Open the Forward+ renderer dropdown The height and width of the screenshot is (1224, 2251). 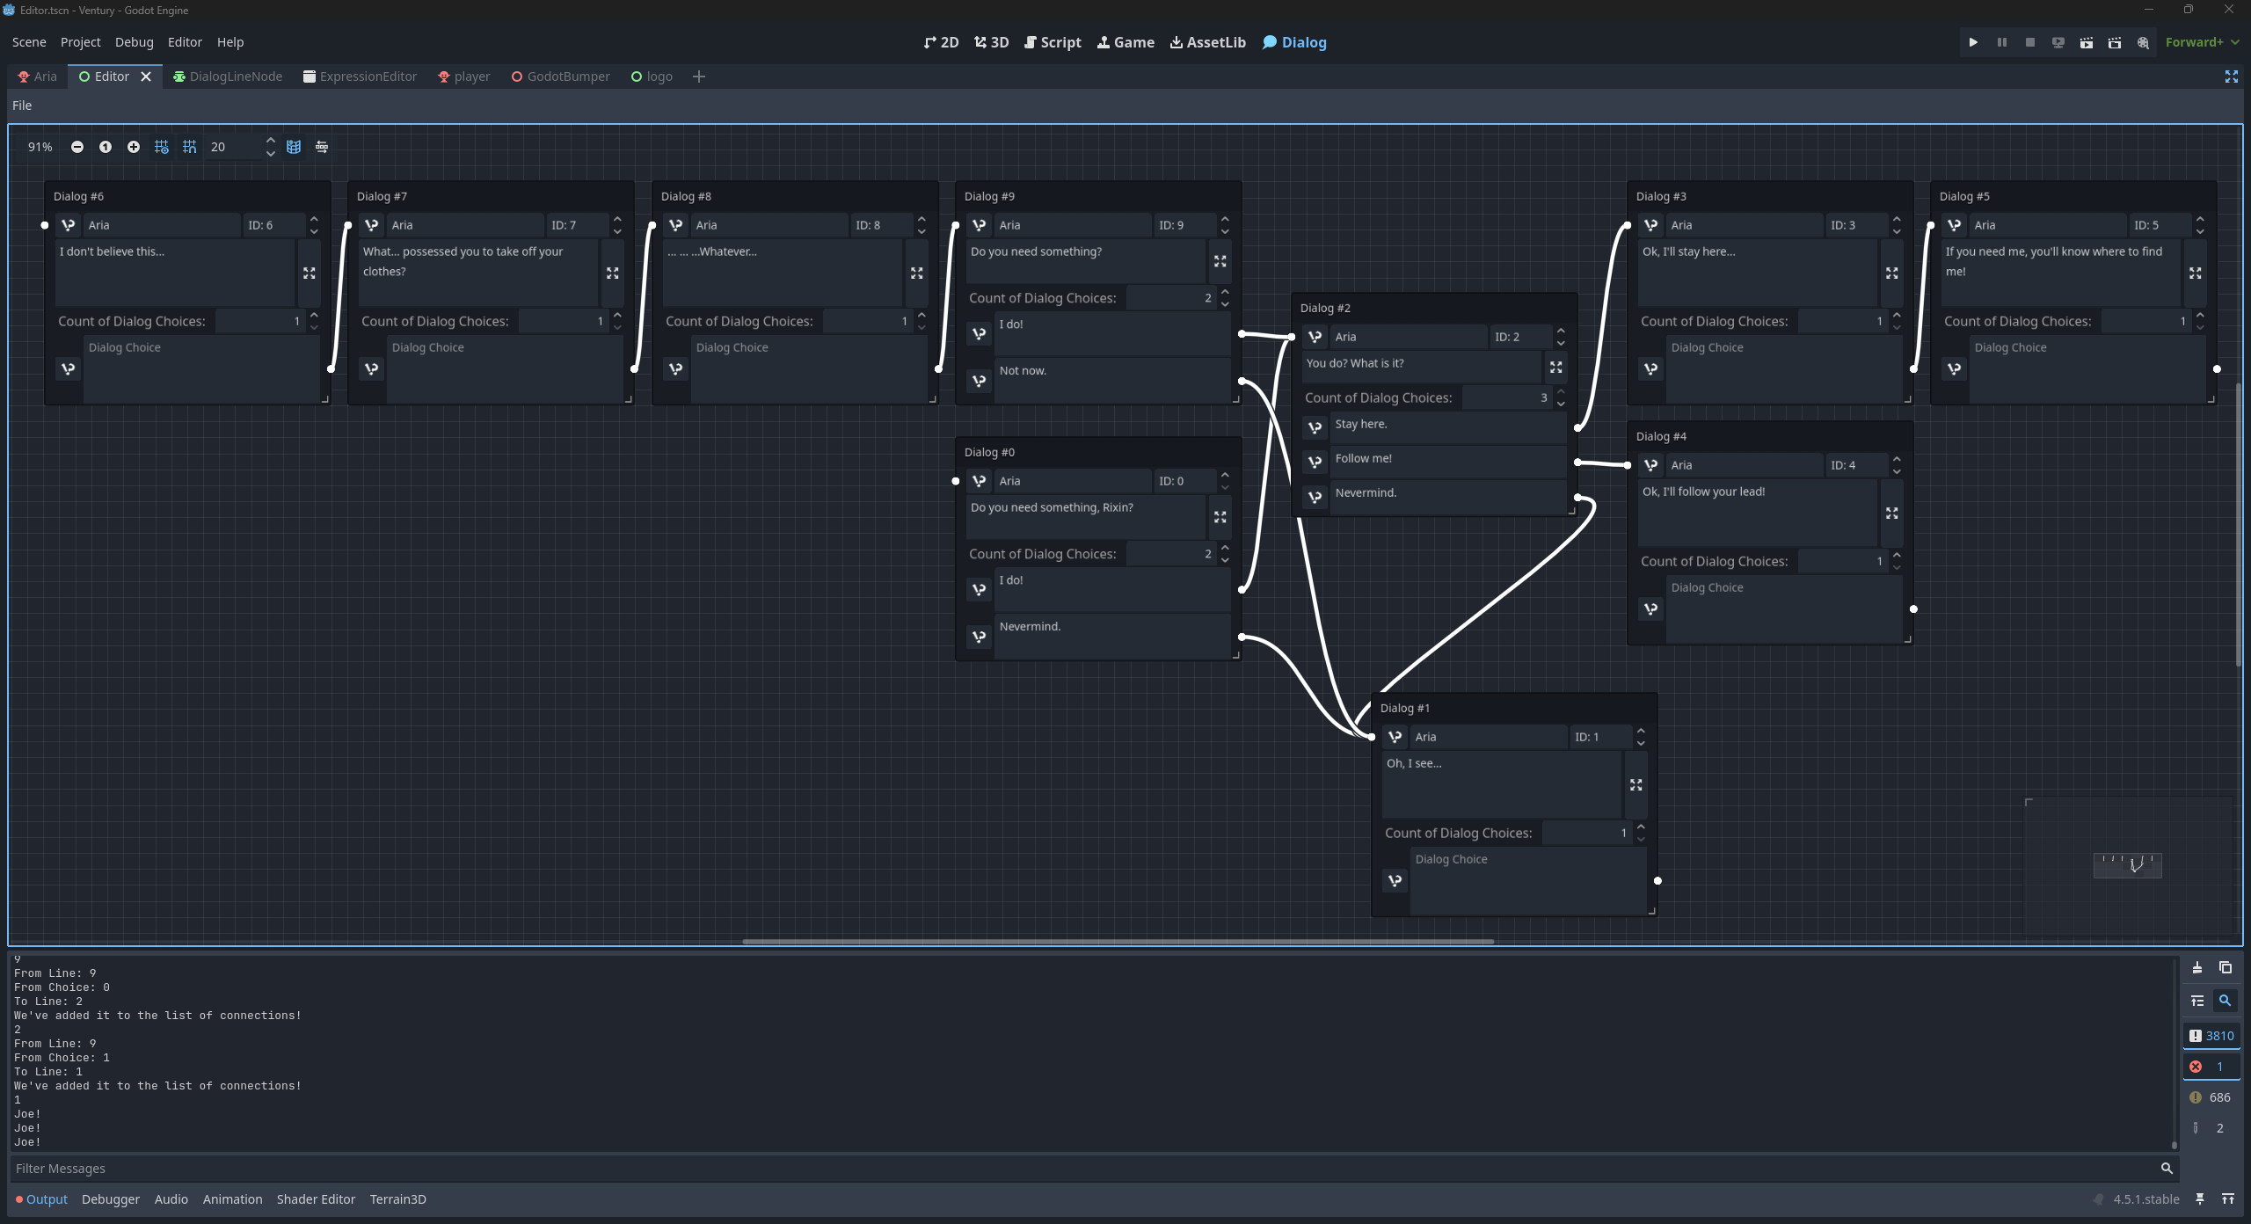[x=2201, y=42]
